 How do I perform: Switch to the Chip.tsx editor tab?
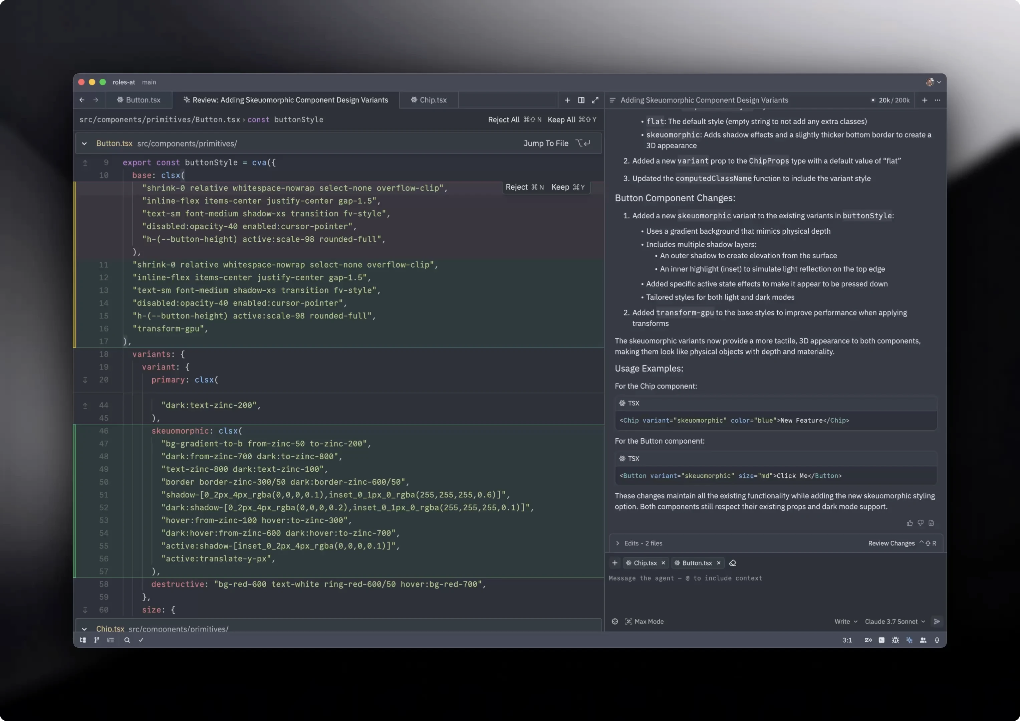click(429, 100)
